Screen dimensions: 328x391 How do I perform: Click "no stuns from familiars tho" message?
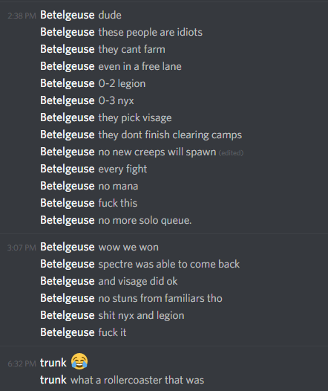point(160,298)
